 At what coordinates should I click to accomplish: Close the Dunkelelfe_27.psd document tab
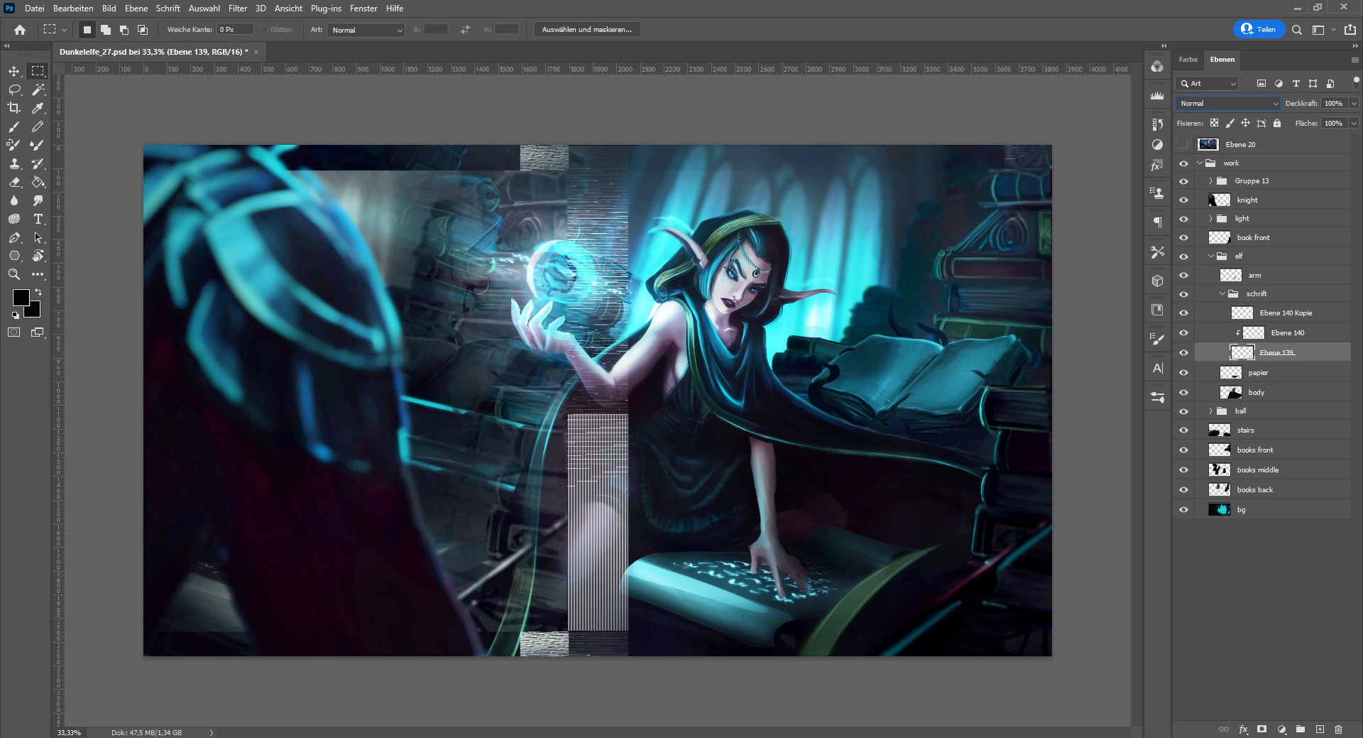tap(256, 52)
